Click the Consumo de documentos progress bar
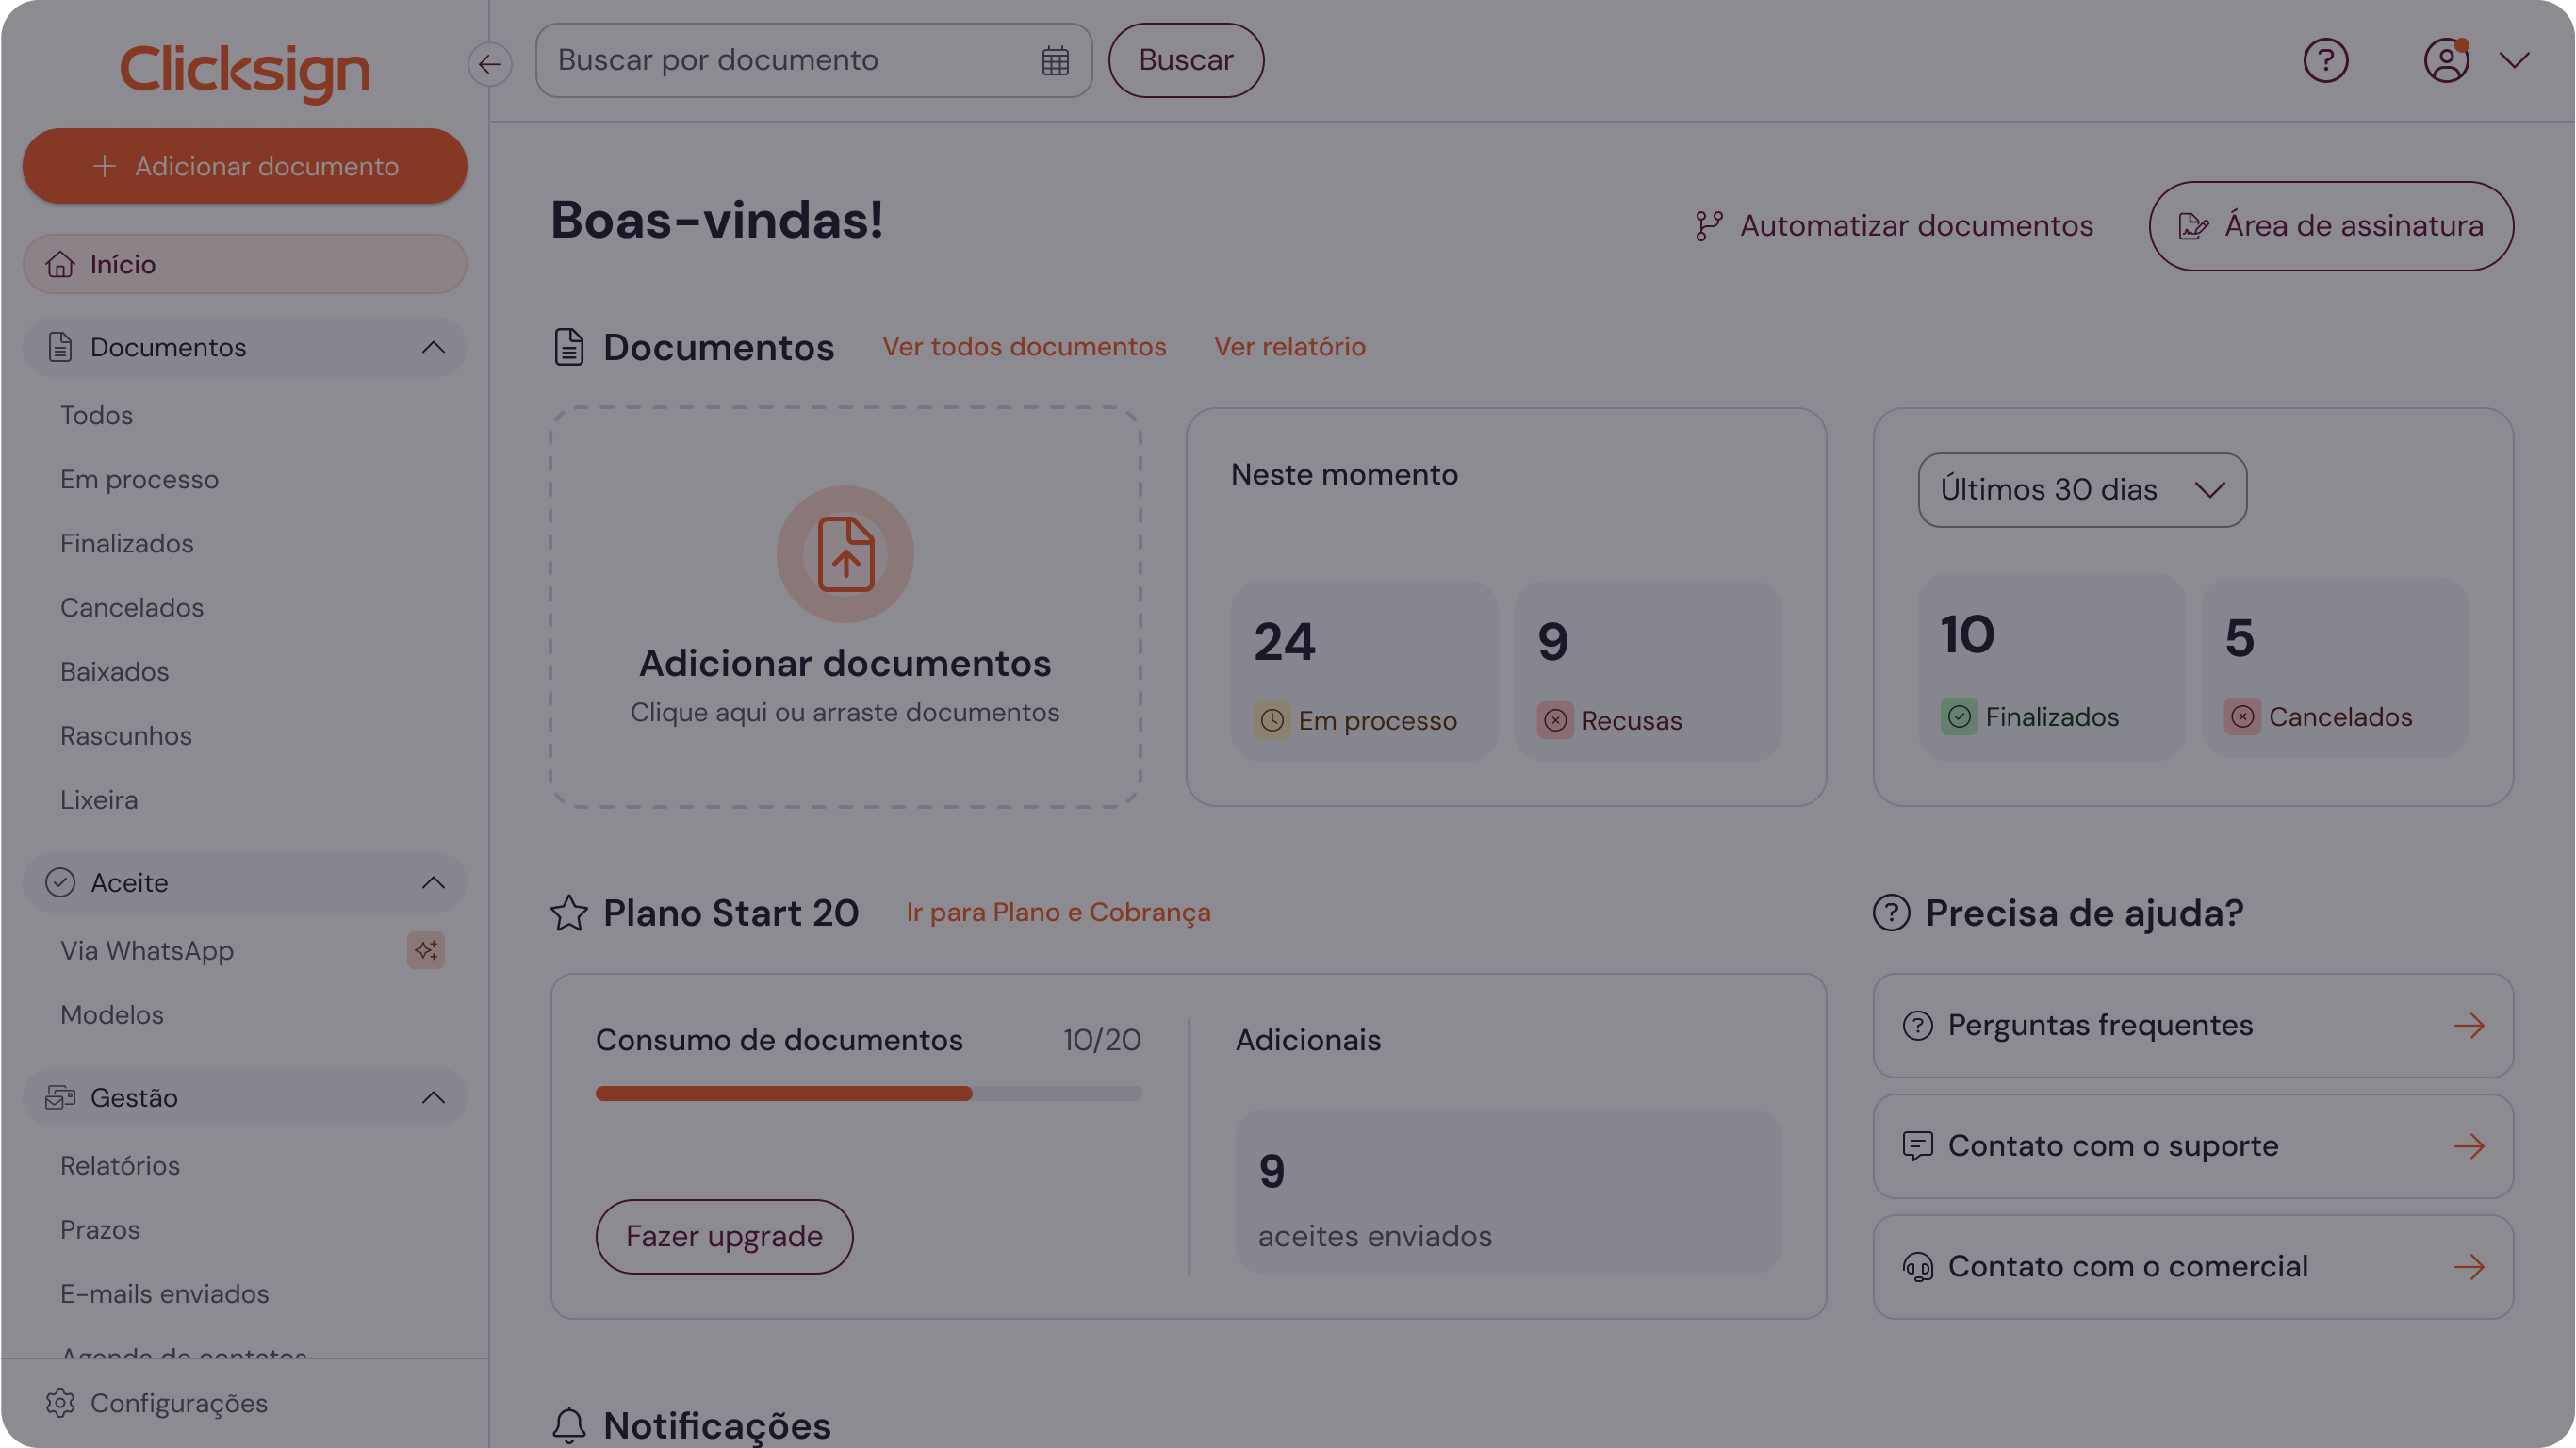2576x1448 pixels. coord(868,1093)
